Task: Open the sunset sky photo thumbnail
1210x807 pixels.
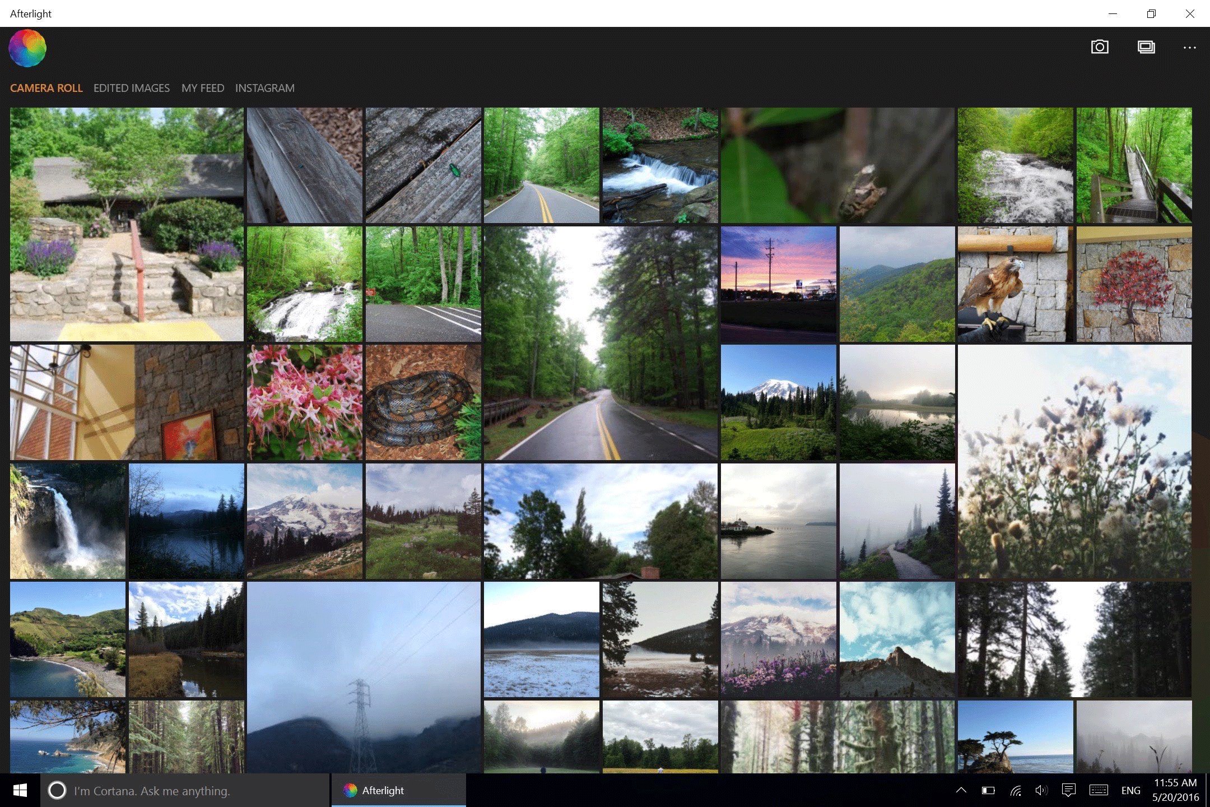Action: 778,284
